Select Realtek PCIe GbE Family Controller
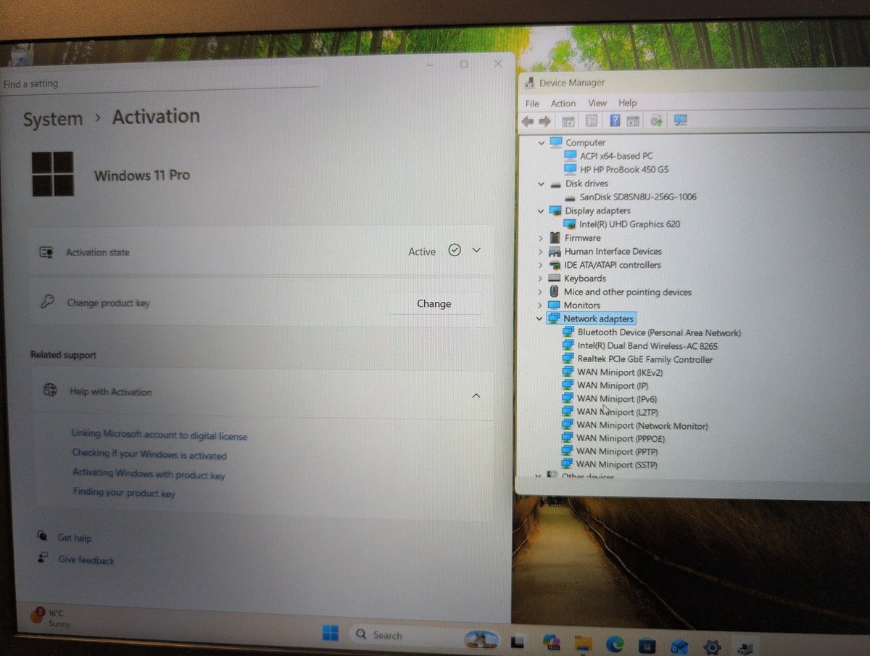 [x=645, y=359]
